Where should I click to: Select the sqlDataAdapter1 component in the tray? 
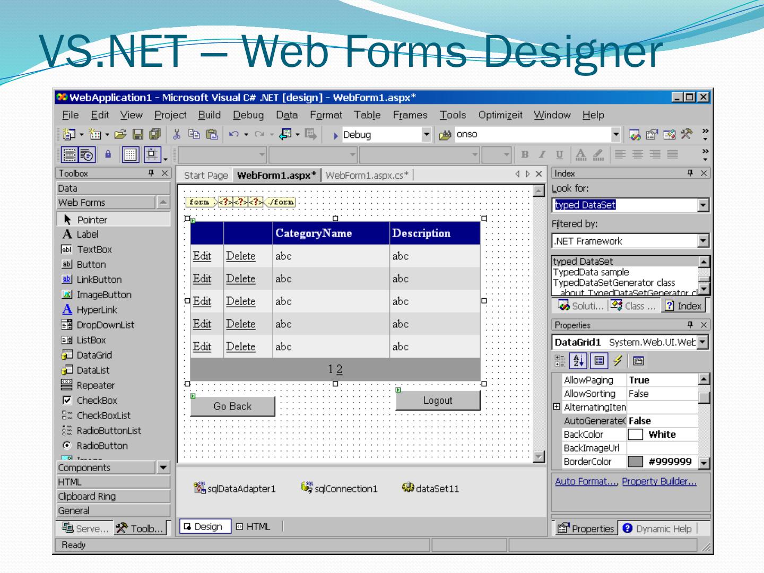(x=235, y=488)
